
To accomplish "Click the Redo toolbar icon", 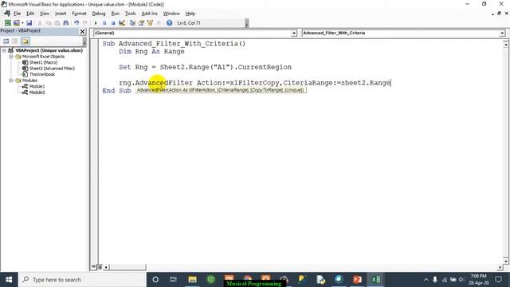I will pos(85,23).
